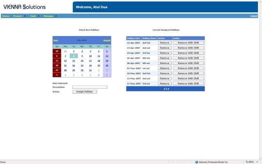Open the Manage menu
Screen dimensions: 262x164
point(48,16)
